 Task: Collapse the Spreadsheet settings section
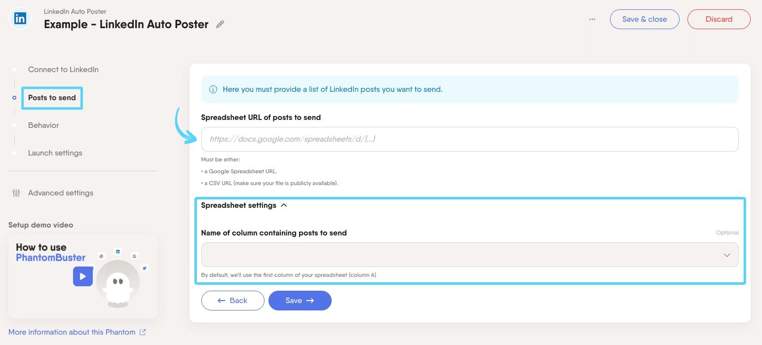[284, 205]
